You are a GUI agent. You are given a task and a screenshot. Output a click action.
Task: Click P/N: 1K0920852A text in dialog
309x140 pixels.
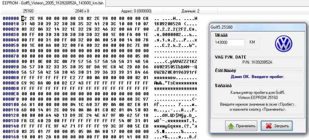click(257, 62)
